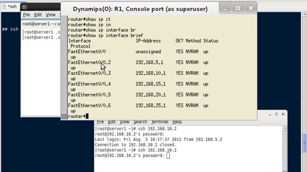Click password prompt cursor in bottom terminal
Screen dimensions: 307x172
tap(168, 156)
